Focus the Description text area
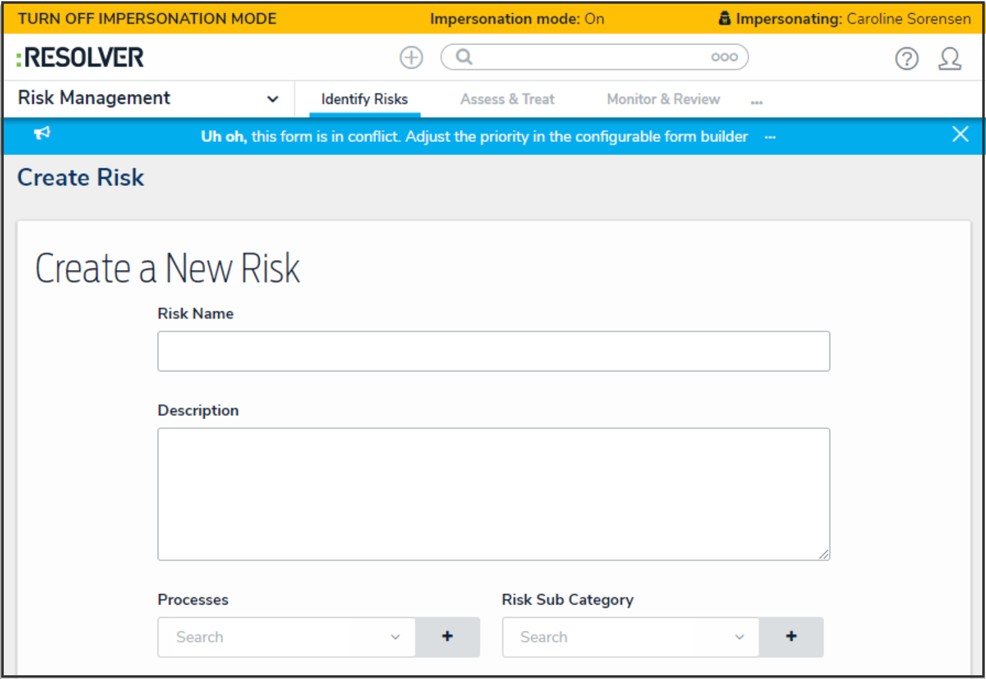The height and width of the screenshot is (679, 986). [494, 494]
